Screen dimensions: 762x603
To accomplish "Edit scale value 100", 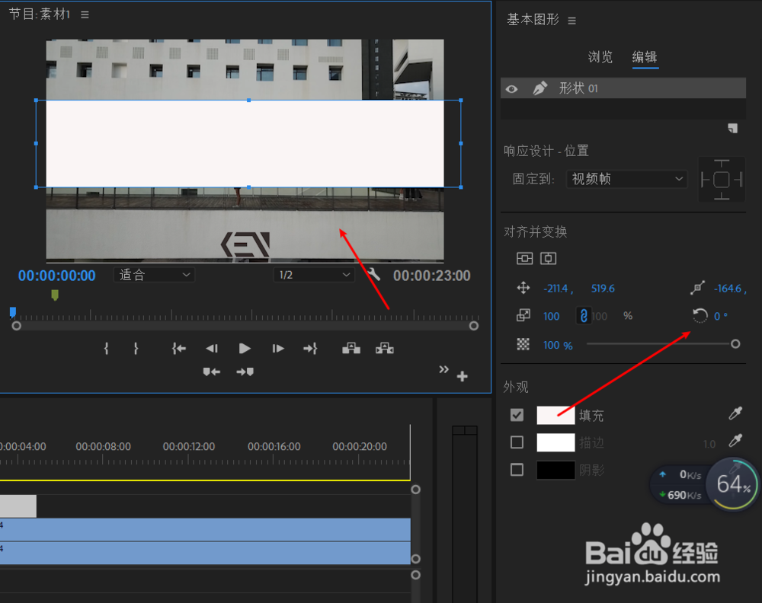I will (x=551, y=317).
